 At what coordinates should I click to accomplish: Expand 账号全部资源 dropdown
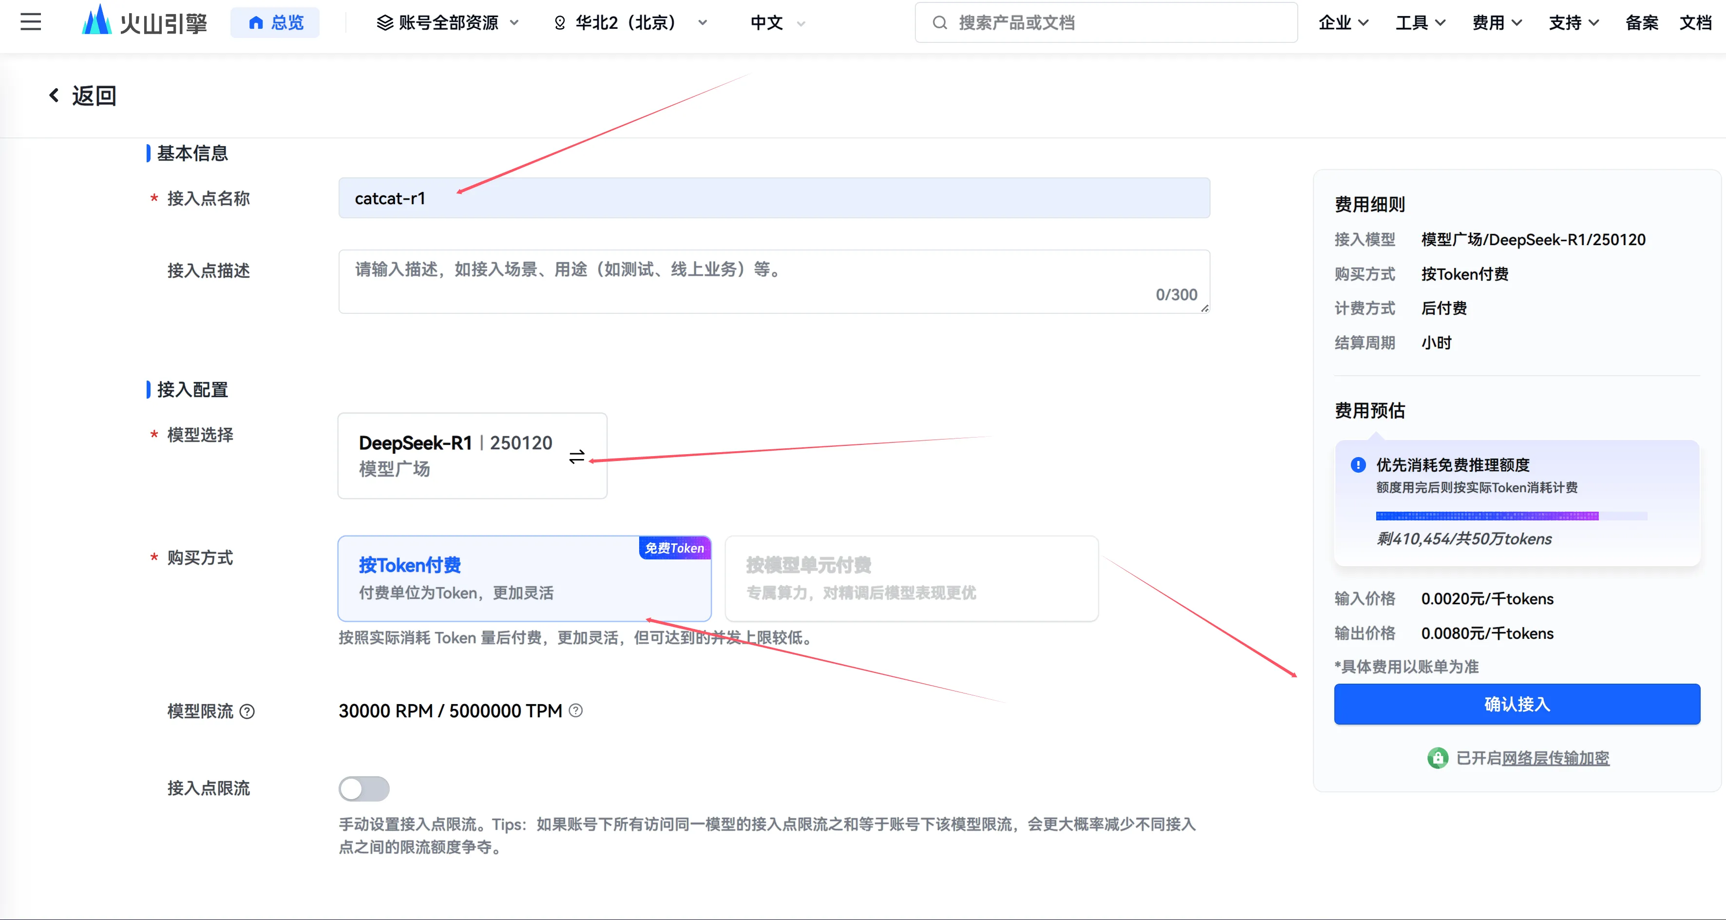click(448, 23)
